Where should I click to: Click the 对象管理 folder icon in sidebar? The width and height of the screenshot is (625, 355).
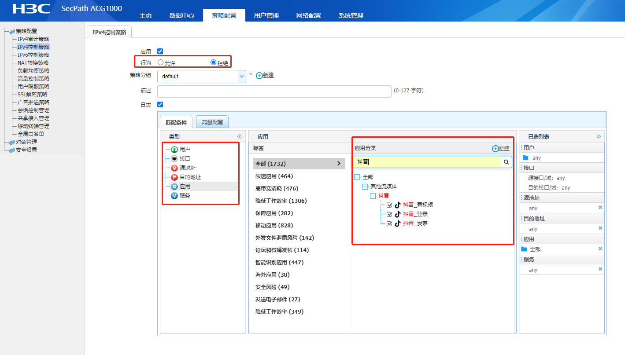coord(12,142)
